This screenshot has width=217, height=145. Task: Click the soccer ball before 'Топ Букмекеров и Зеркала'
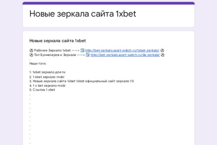[x=31, y=55]
